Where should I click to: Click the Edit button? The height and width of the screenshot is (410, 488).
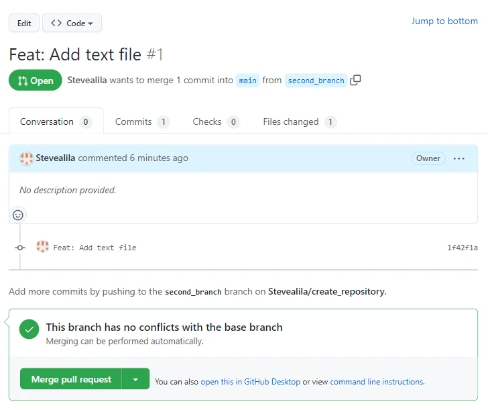pos(24,23)
